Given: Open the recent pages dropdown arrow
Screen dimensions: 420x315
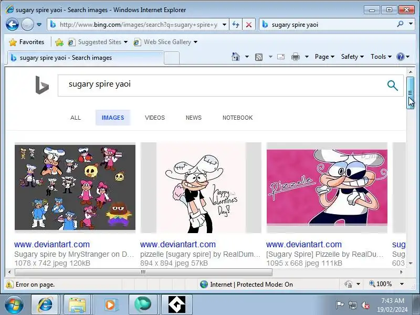Looking at the screenshot, I should 39,25.
